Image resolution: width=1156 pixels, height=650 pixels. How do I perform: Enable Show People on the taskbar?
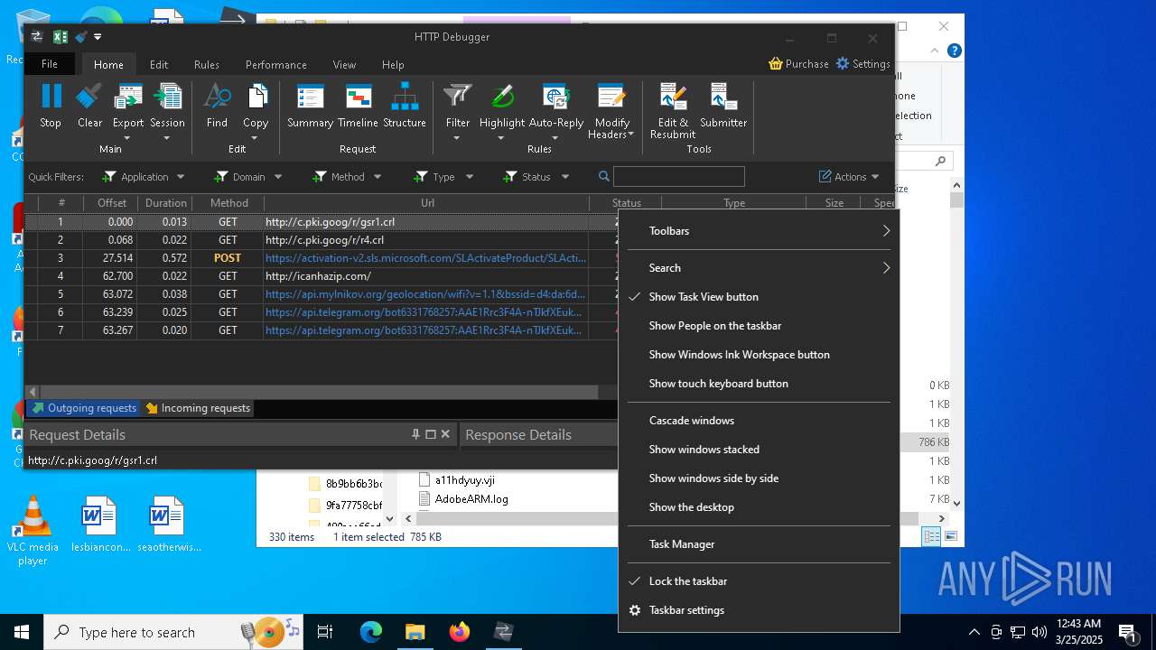[759, 326]
